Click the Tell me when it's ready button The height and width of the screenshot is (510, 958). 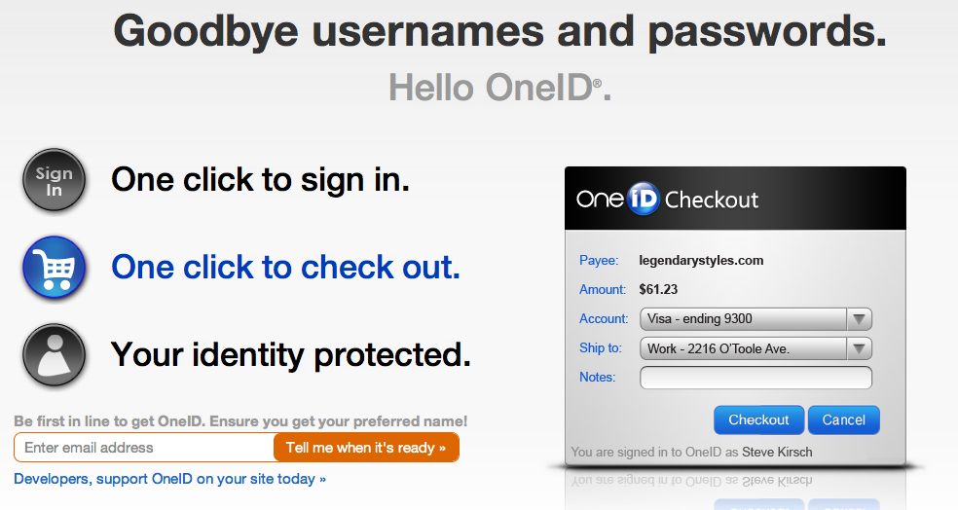tap(366, 448)
